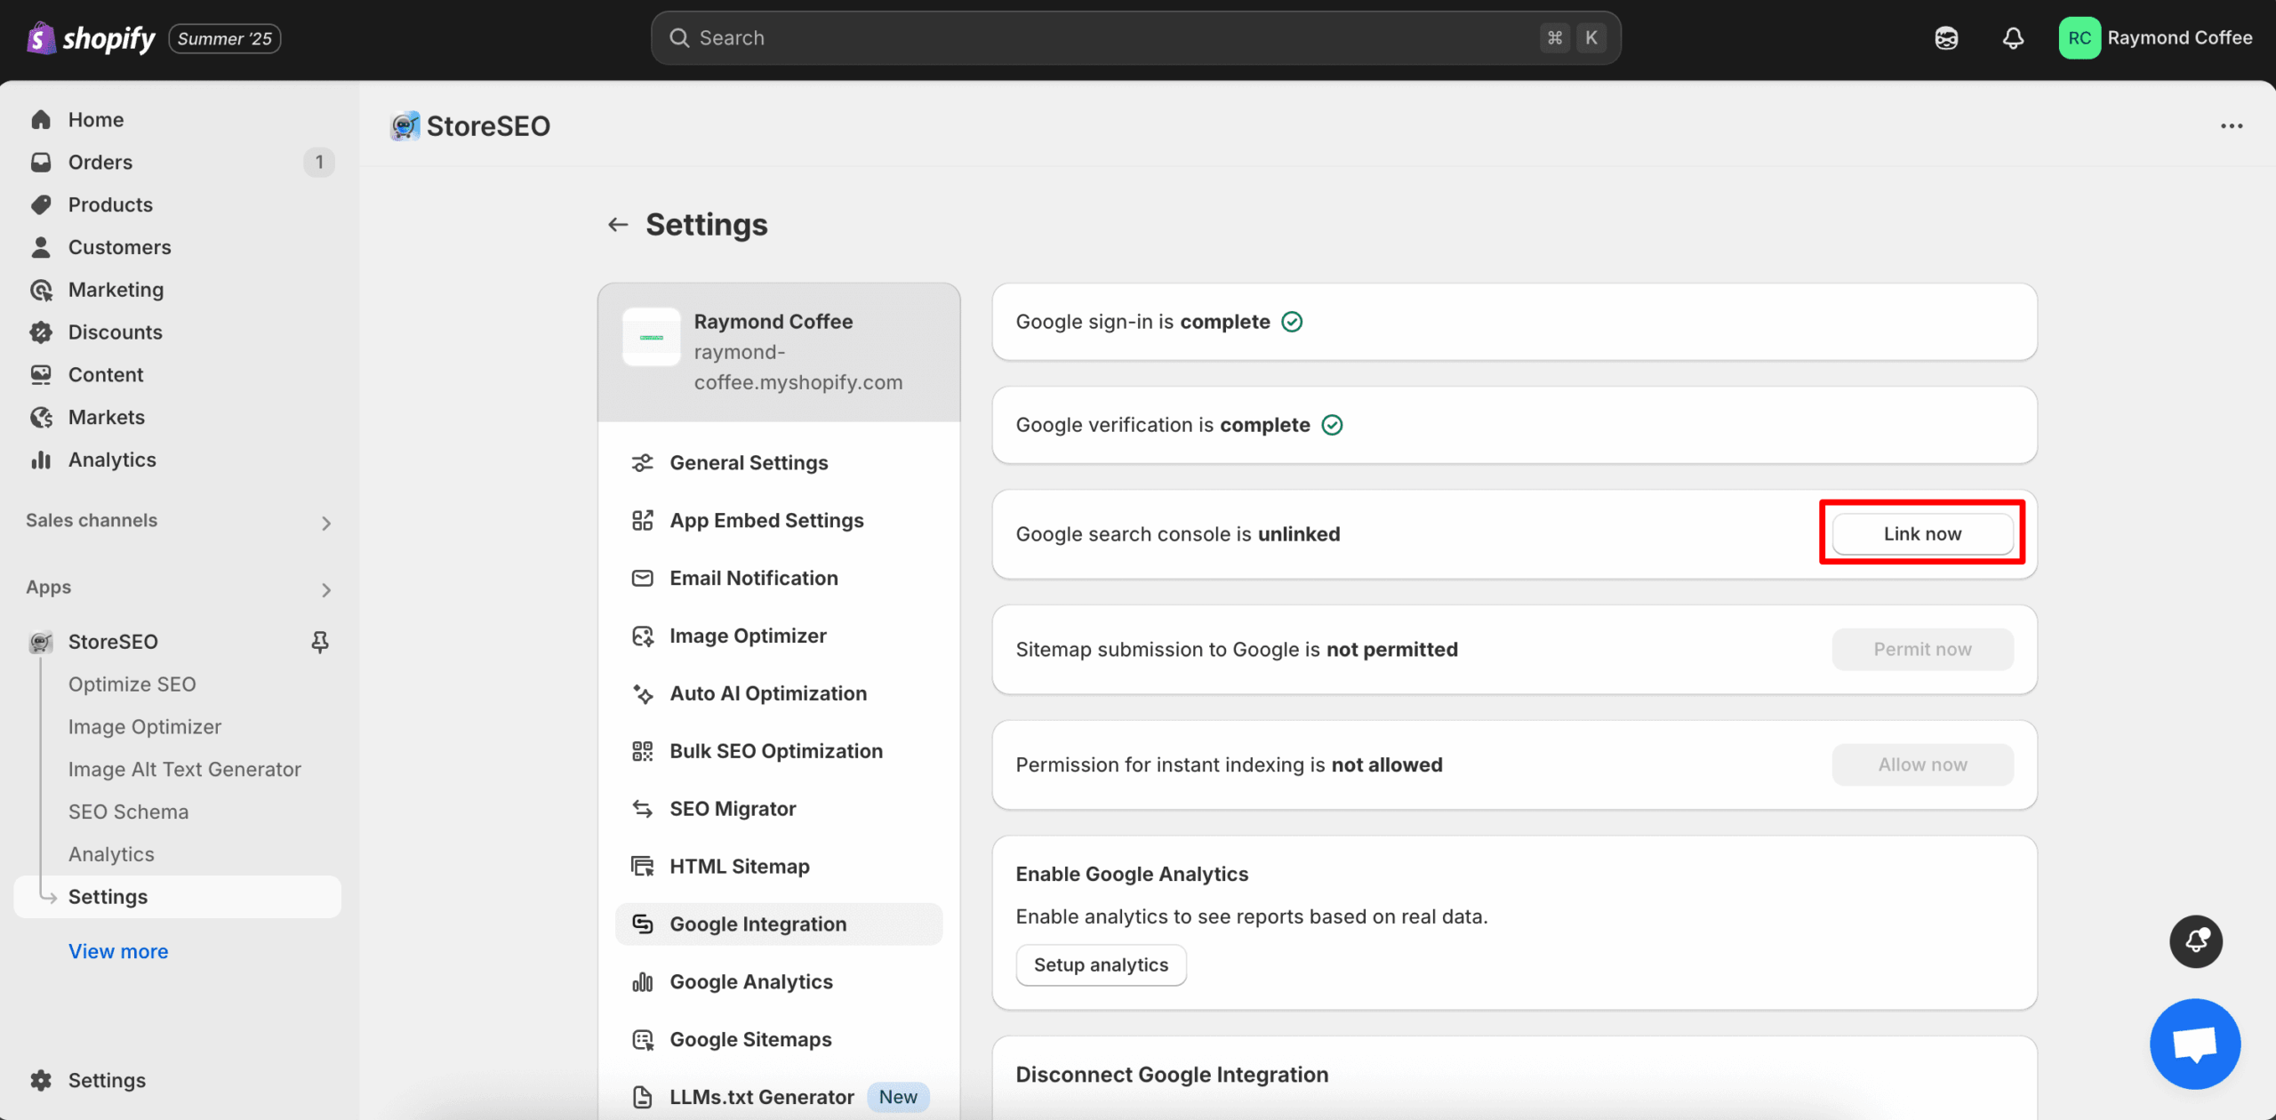Open StoreSEO app in sidebar
The image size is (2276, 1120).
[113, 642]
